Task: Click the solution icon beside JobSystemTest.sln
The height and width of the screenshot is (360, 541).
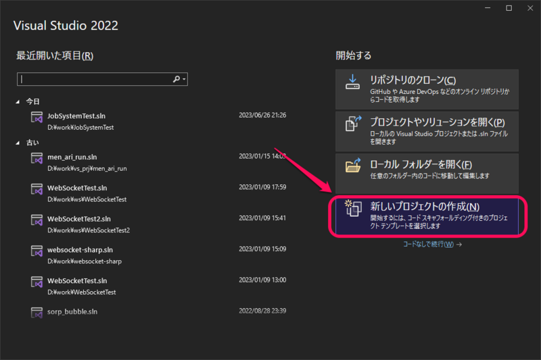Action: [37, 117]
